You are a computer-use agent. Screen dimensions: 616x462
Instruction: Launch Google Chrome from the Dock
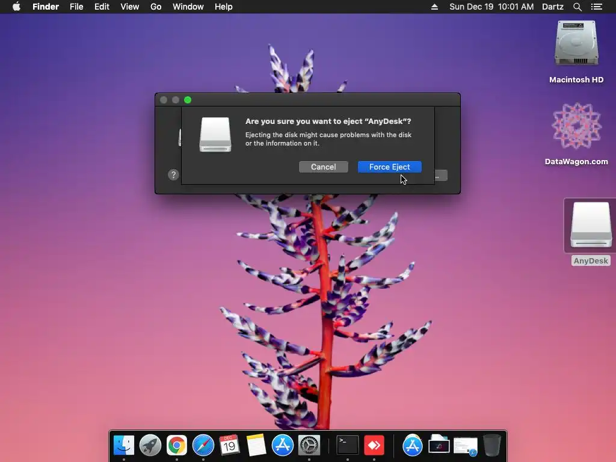177,446
